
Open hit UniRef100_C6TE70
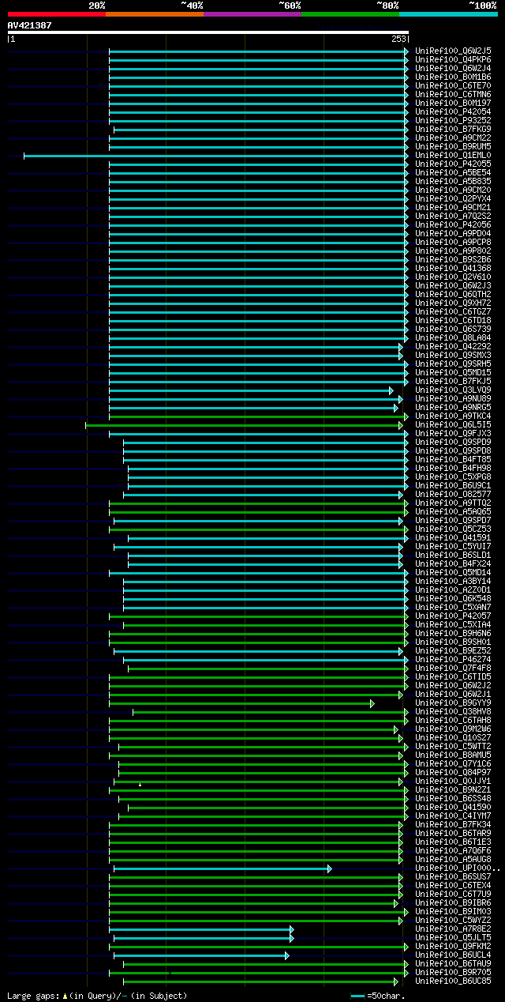click(453, 85)
